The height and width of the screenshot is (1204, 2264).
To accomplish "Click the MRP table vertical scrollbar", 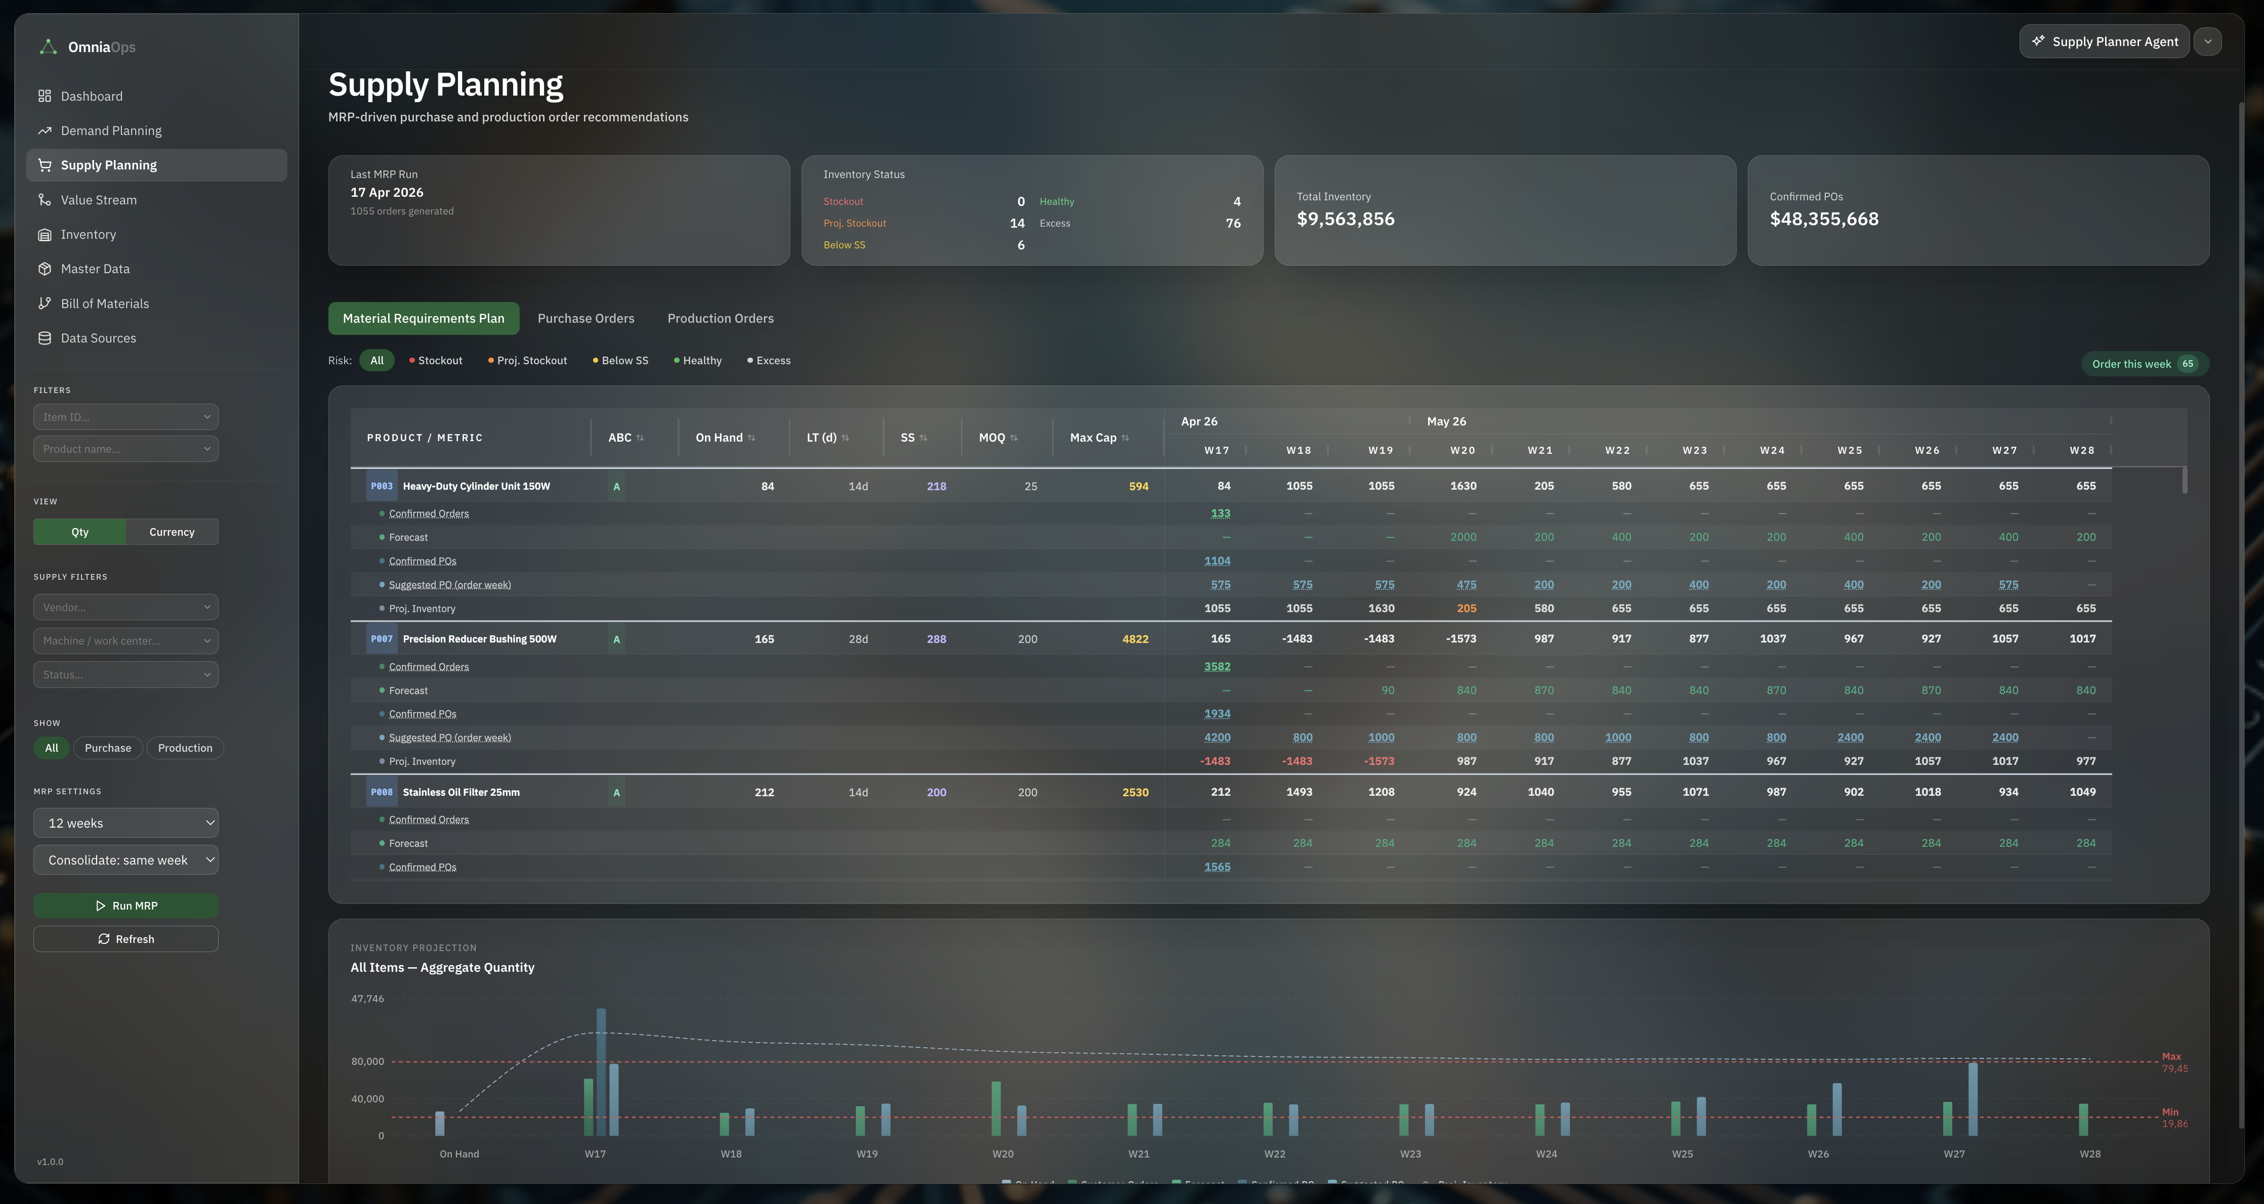I will 2184,480.
